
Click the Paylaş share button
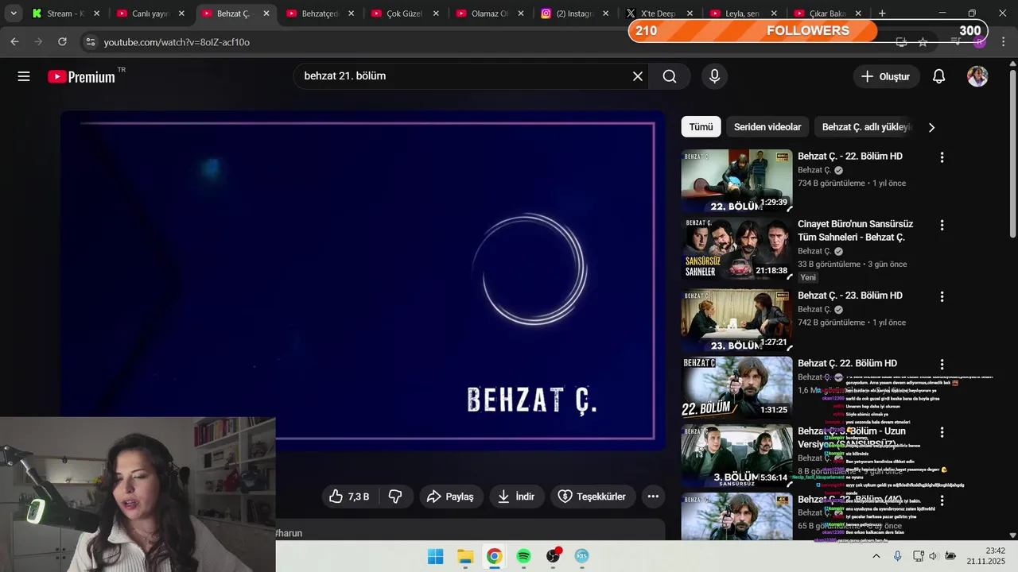click(x=451, y=497)
